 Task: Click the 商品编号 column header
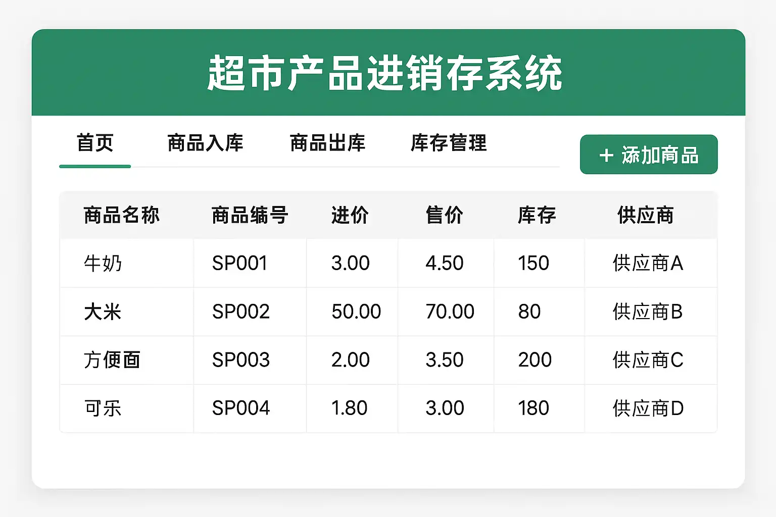(250, 216)
